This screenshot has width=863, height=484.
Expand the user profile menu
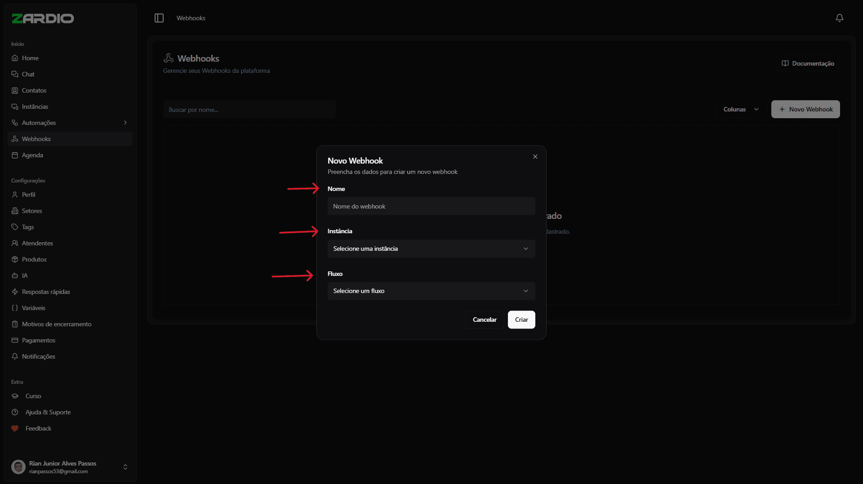tap(125, 466)
